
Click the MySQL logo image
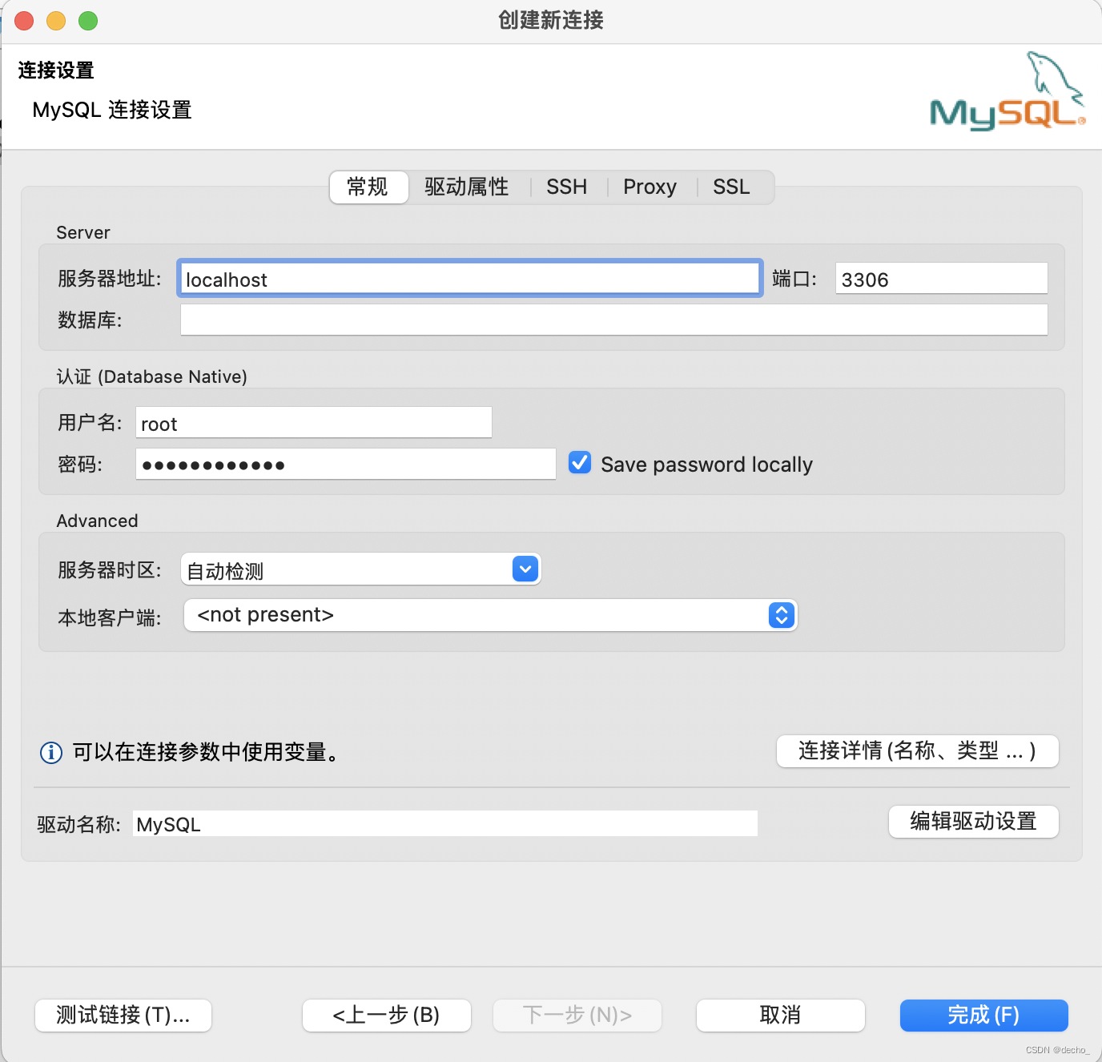click(1006, 90)
